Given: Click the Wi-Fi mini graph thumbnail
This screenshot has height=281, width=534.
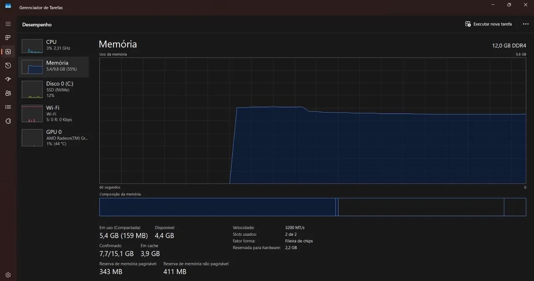Looking at the screenshot, I should pyautogui.click(x=32, y=114).
